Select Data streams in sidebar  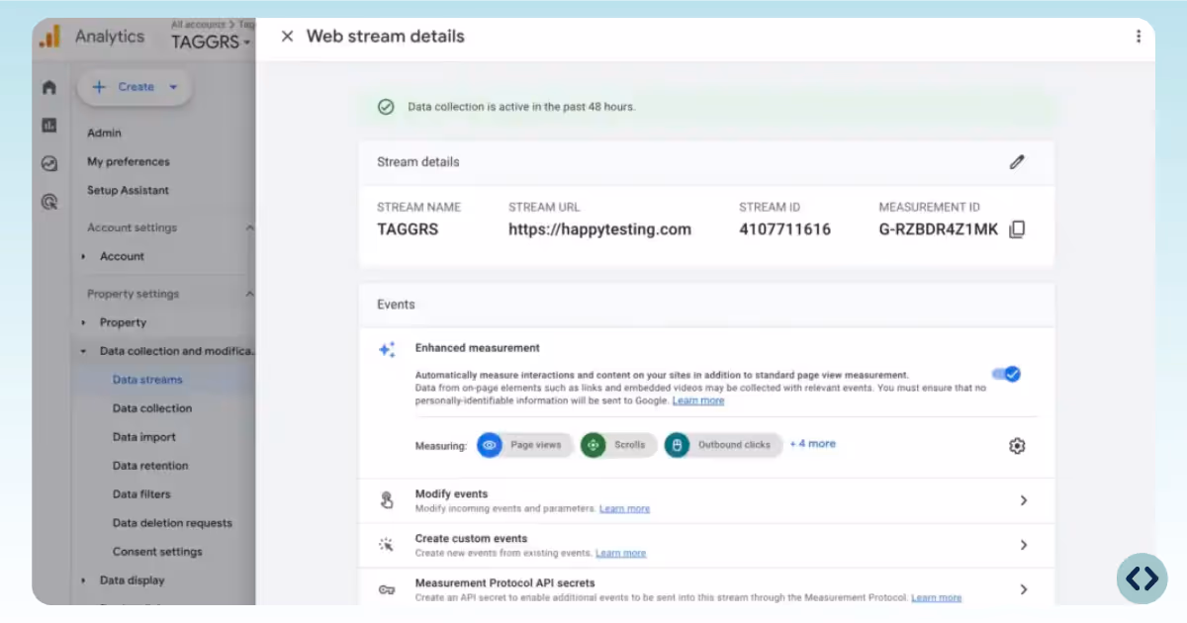[x=147, y=380]
